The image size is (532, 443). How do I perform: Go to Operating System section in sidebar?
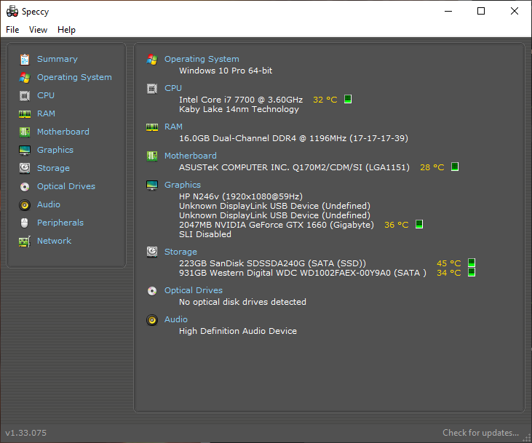coord(74,77)
